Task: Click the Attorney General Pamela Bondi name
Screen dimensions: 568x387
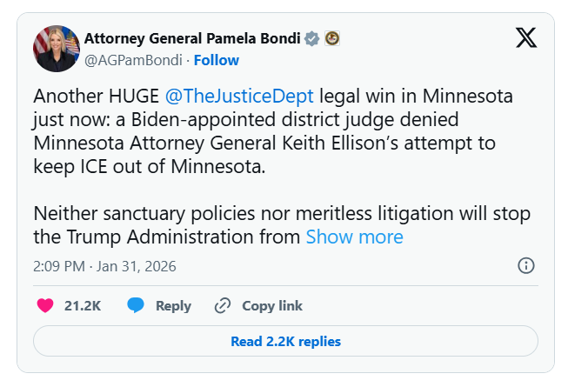Action: 191,38
